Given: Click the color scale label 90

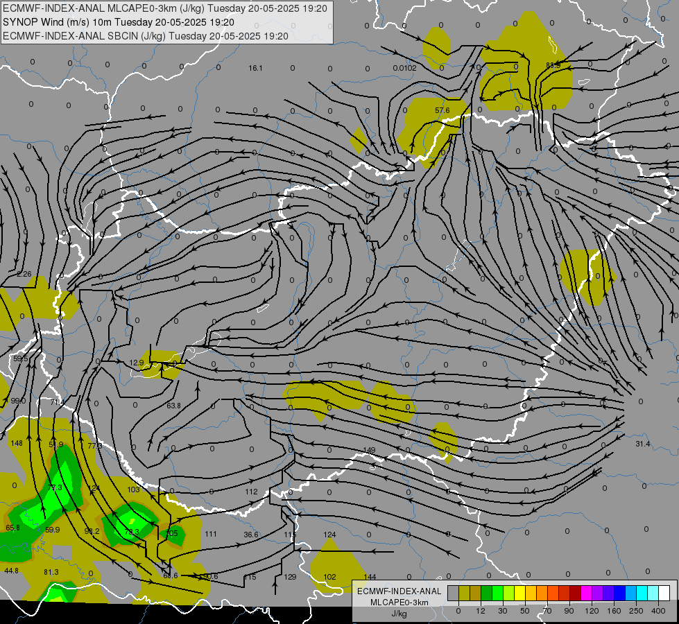Looking at the screenshot, I should [x=569, y=611].
